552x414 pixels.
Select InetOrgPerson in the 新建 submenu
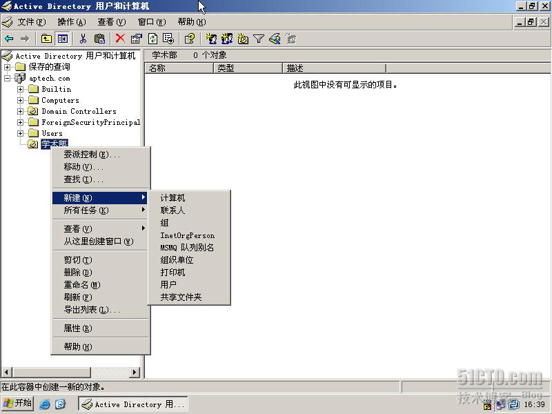coord(189,235)
